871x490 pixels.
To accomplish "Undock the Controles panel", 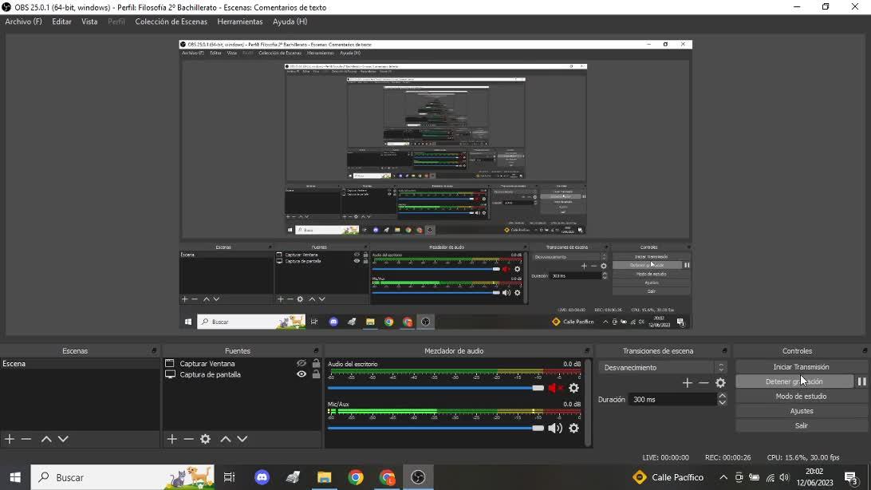I will click(x=865, y=350).
